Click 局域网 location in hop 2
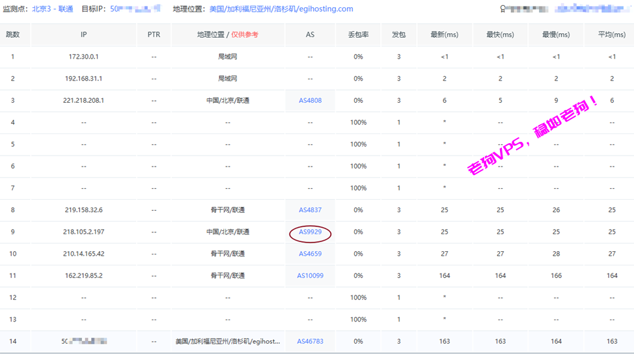Viewport: 634px width, 354px height. coord(228,79)
